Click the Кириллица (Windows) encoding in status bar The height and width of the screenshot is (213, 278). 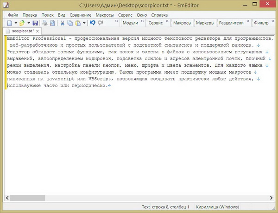click(217, 207)
